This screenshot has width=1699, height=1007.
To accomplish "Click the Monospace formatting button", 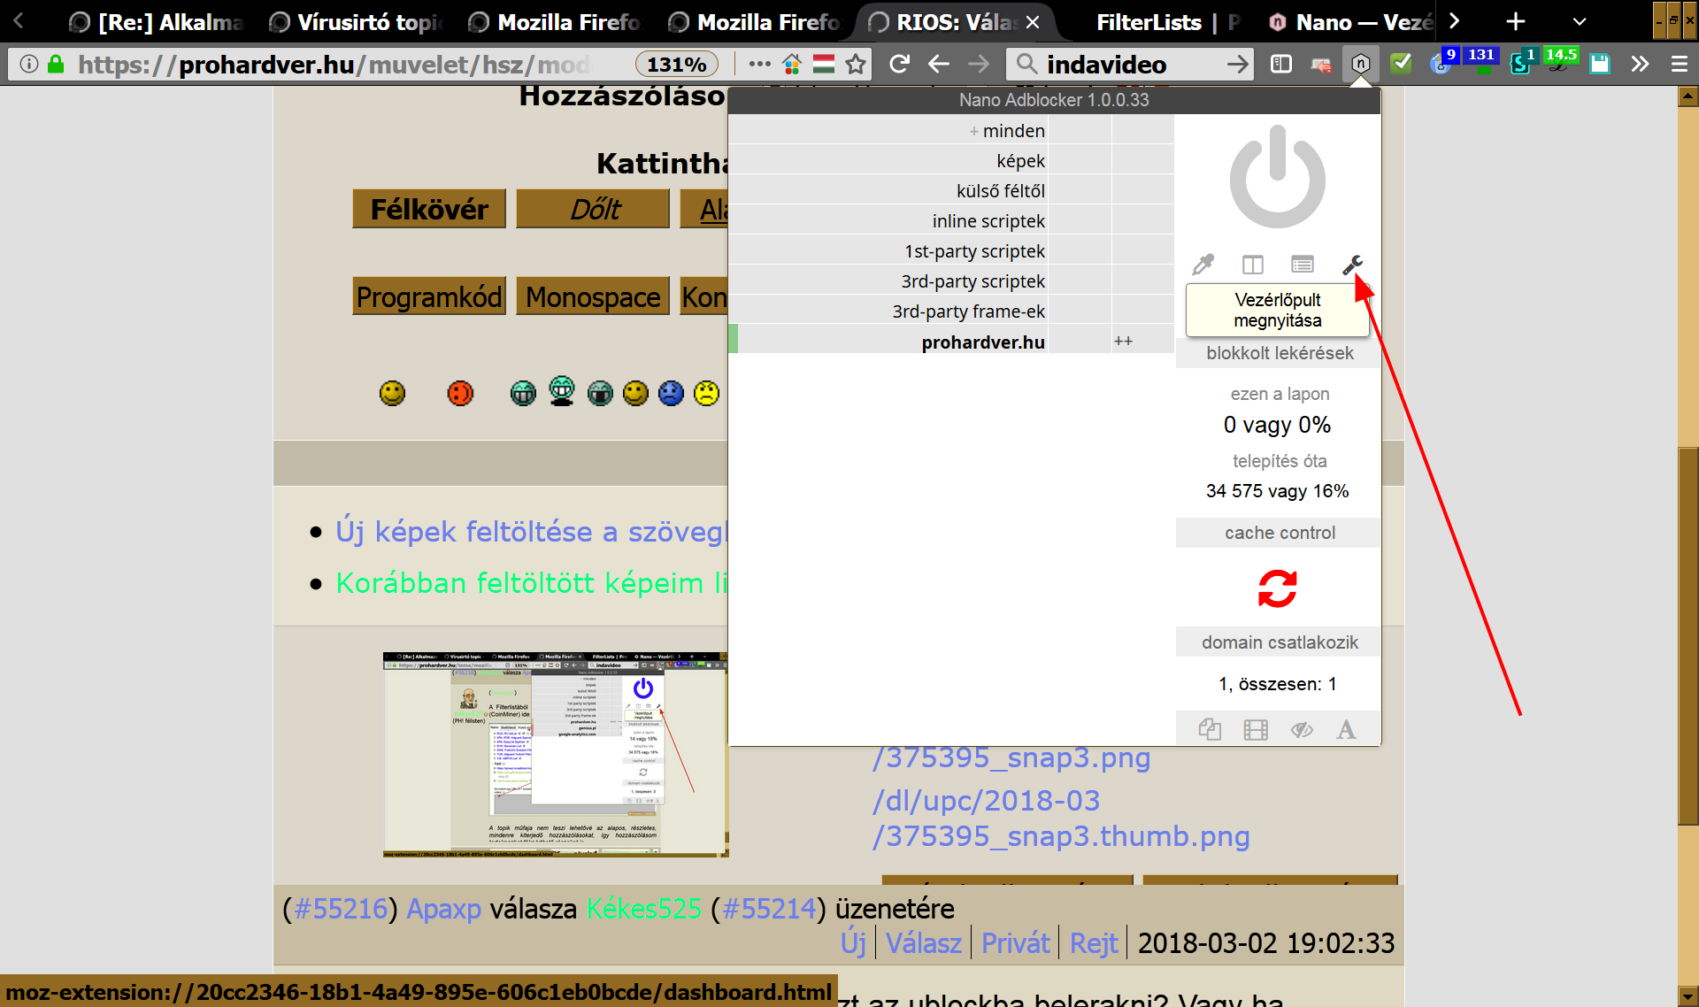I will pyautogui.click(x=593, y=296).
